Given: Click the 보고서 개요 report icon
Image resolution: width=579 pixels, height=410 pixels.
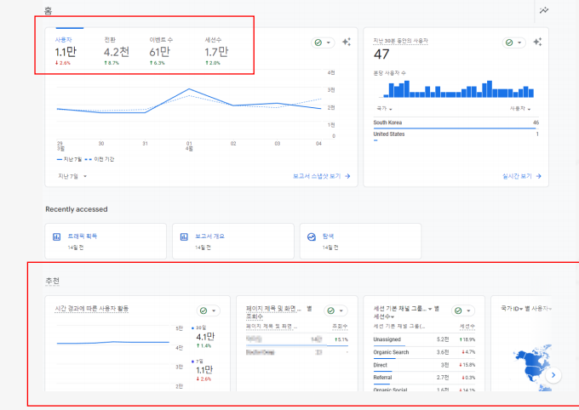Looking at the screenshot, I should [x=184, y=237].
